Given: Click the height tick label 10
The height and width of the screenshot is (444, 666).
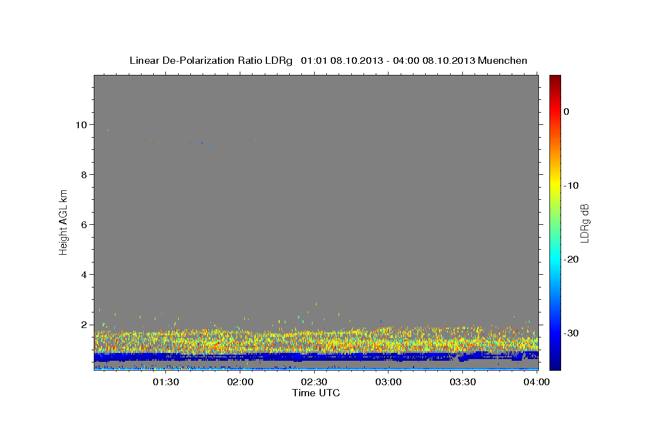Looking at the screenshot, I should (82, 125).
